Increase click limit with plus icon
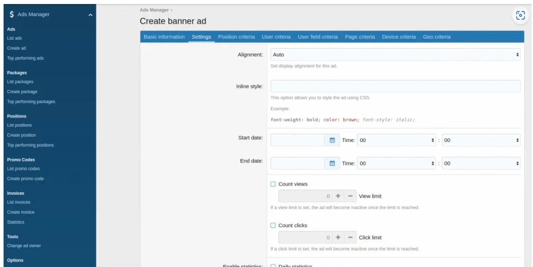Screen dimensions: 533x267 (338, 238)
